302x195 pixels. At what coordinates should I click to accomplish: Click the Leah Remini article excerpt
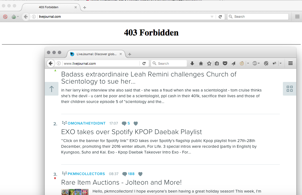(x=161, y=96)
